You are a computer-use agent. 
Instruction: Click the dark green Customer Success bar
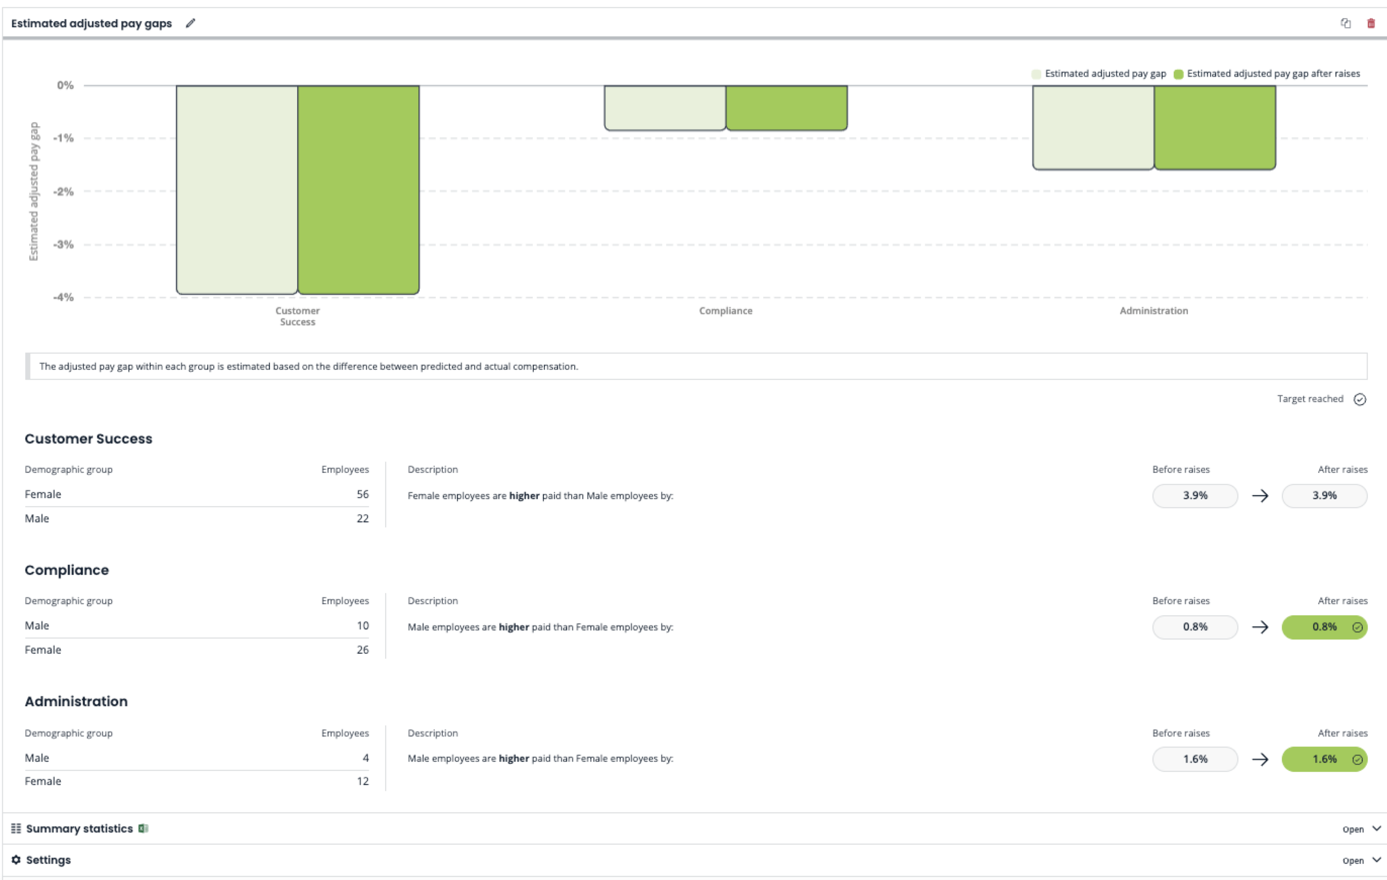click(358, 190)
